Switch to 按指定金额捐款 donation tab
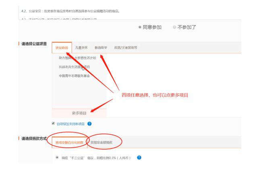This screenshot has height=171, width=255. coord(101,142)
